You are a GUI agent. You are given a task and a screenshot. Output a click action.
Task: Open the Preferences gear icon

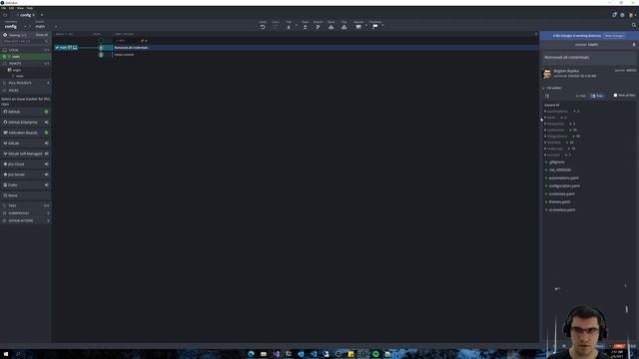coord(622,15)
